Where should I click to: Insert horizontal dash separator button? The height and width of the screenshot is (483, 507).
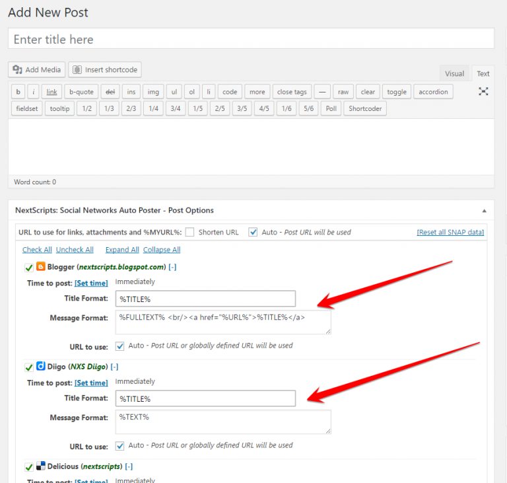point(322,92)
